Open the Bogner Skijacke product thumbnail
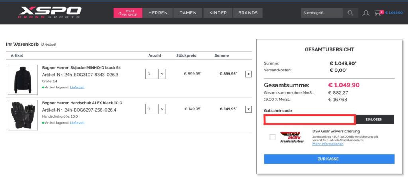The height and width of the screenshot is (177, 408). coord(23,80)
